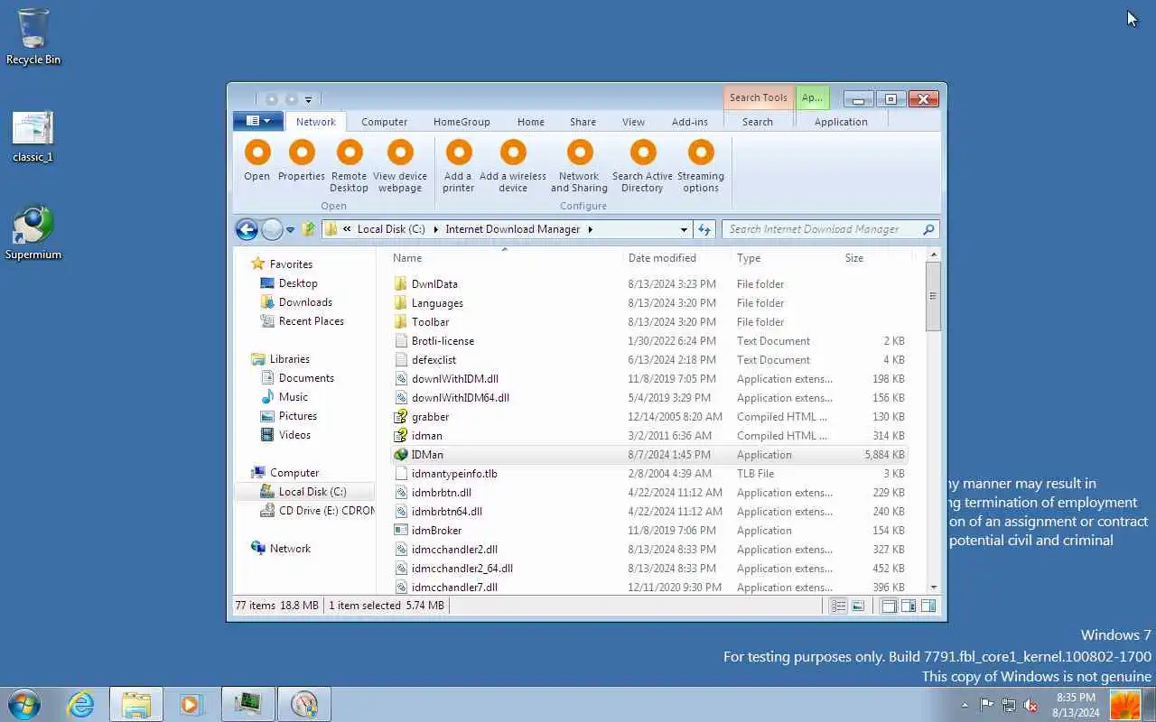The width and height of the screenshot is (1156, 722).
Task: Select Documents library in navigation pane
Action: coord(306,378)
